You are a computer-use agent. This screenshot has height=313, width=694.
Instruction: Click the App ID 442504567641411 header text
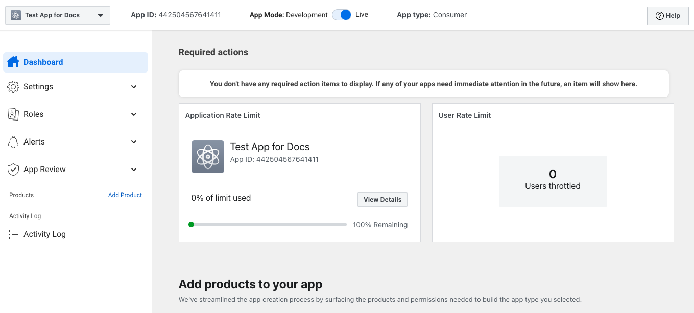(x=176, y=15)
